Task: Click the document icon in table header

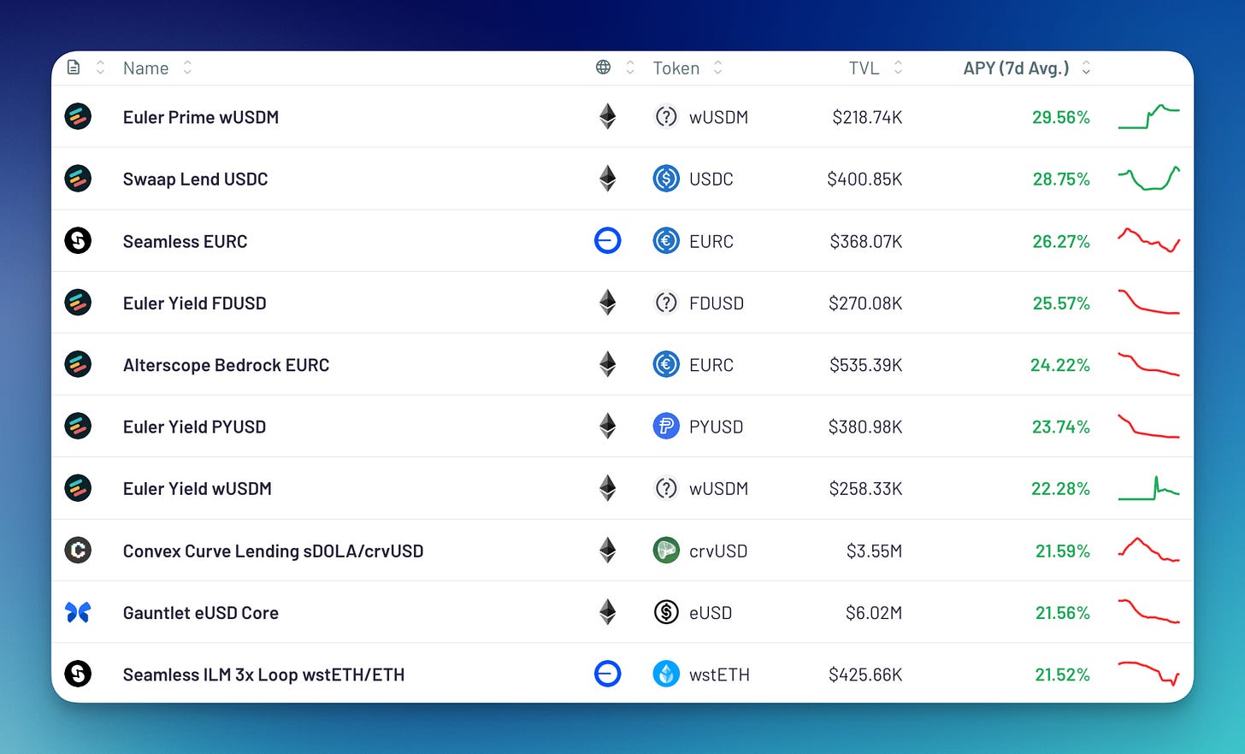Action: coord(74,68)
